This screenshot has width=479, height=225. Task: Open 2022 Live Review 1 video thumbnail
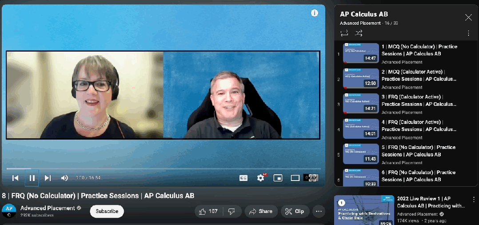click(x=364, y=210)
